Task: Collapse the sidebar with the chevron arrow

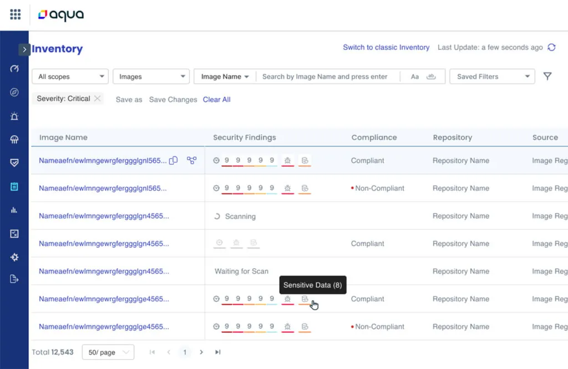Action: [24, 49]
